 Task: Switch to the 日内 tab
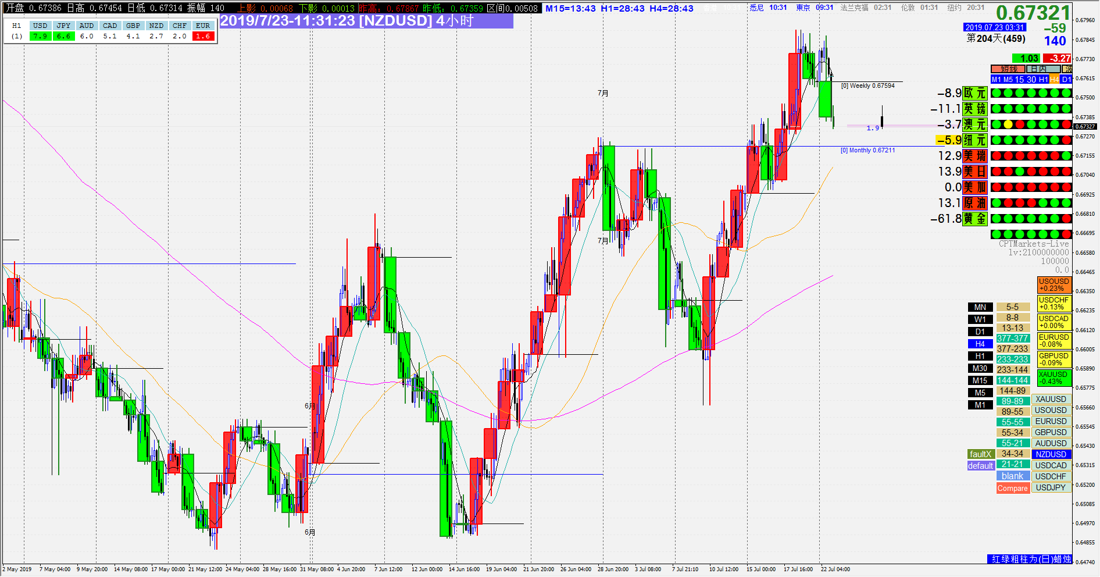coord(1043,69)
